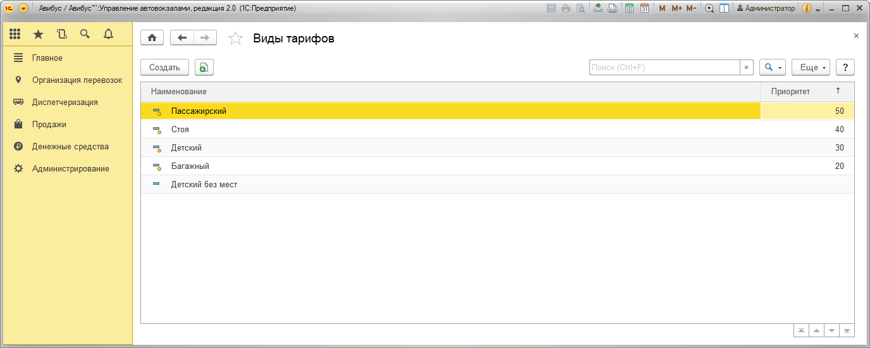Click the Поиск search input field
This screenshot has height=348, width=870.
(664, 68)
